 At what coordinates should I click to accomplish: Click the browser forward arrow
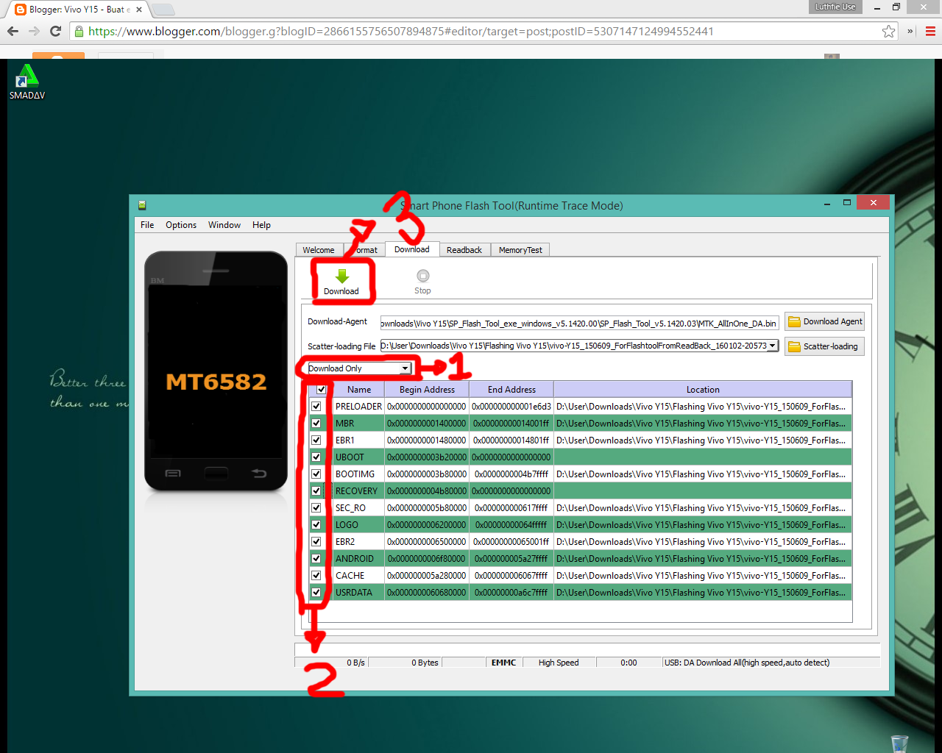point(34,31)
